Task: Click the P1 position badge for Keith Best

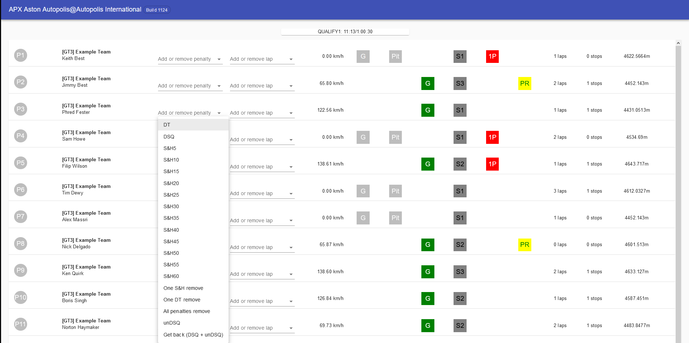Action: pos(21,55)
